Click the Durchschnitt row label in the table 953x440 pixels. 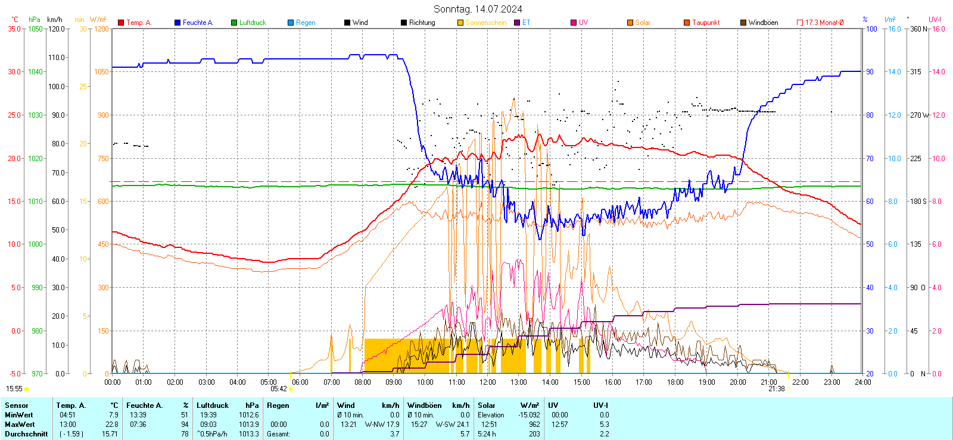26,434
